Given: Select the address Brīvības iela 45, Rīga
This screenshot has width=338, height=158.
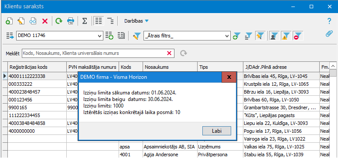Looking at the screenshot, I should (281, 76).
